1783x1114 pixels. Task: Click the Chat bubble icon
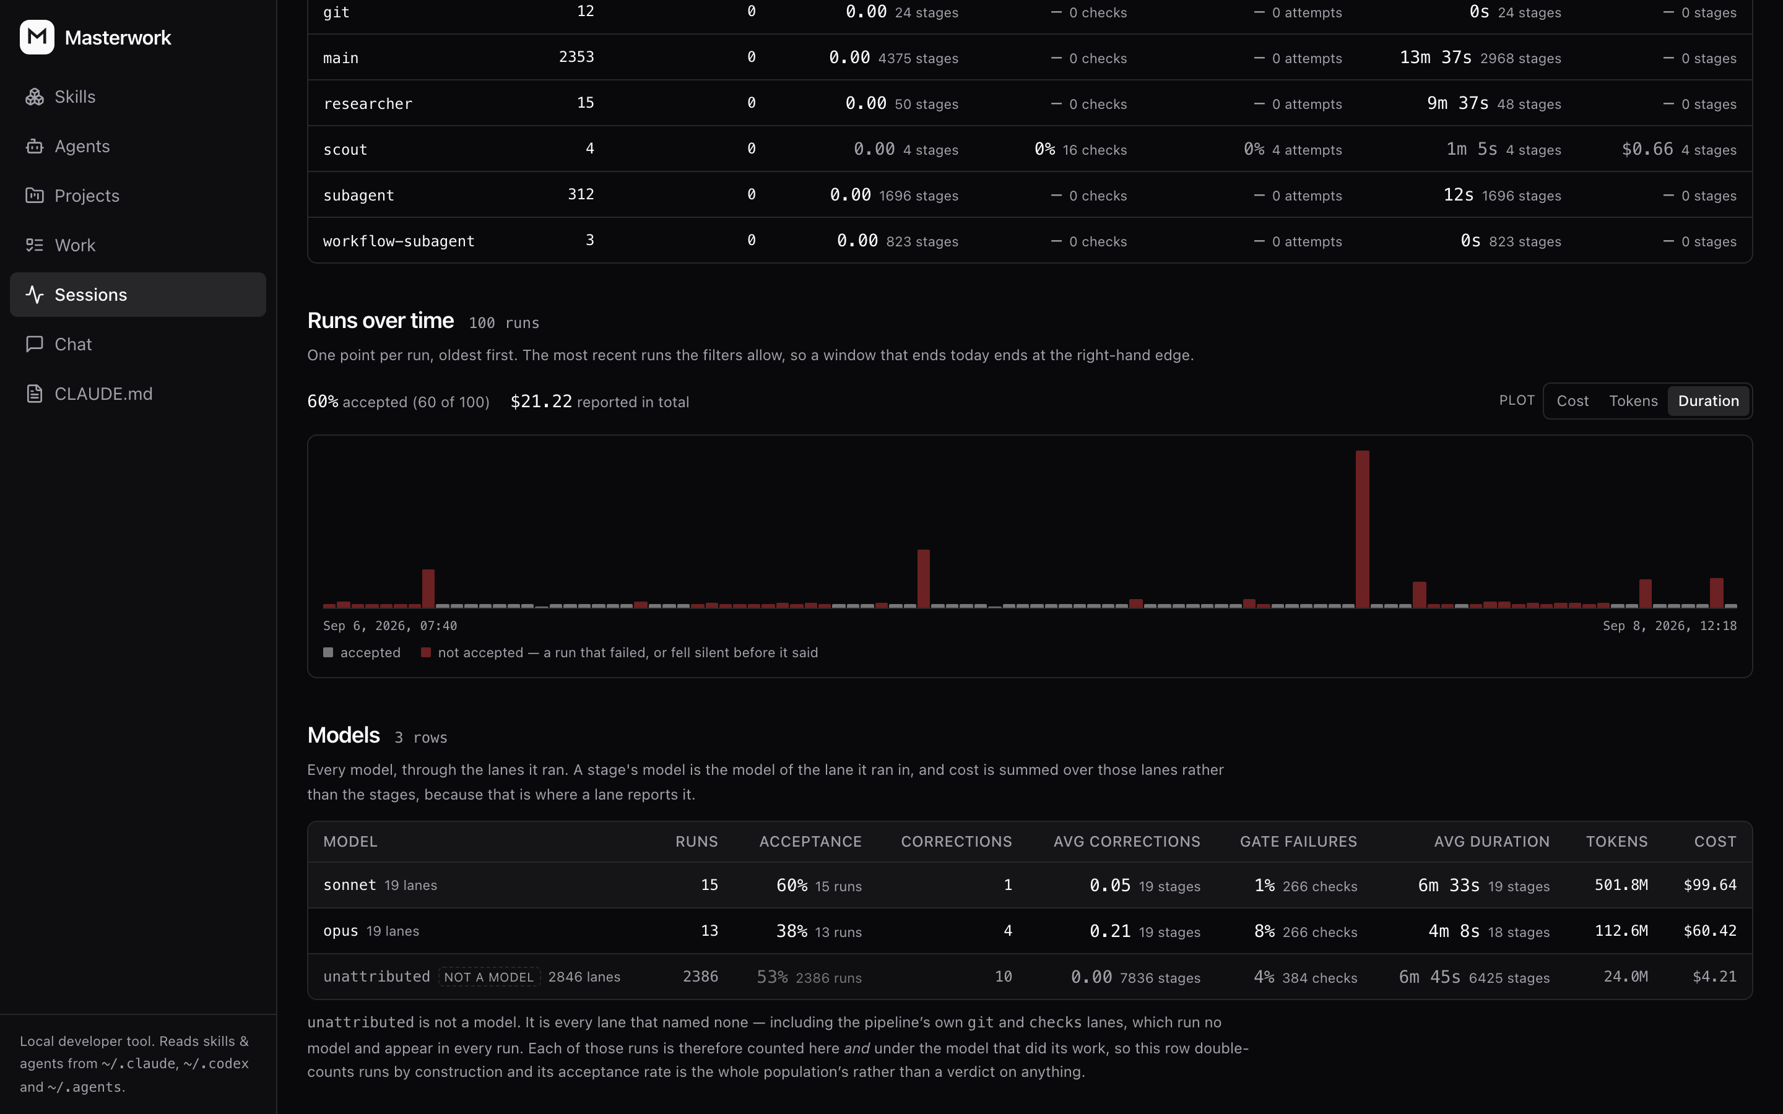pos(35,344)
